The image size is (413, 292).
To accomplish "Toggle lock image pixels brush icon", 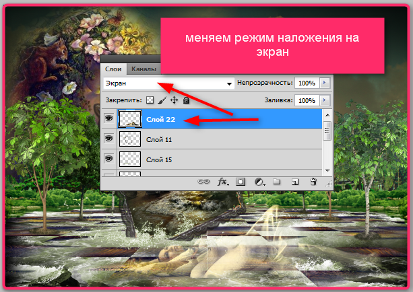I will pyautogui.click(x=162, y=100).
